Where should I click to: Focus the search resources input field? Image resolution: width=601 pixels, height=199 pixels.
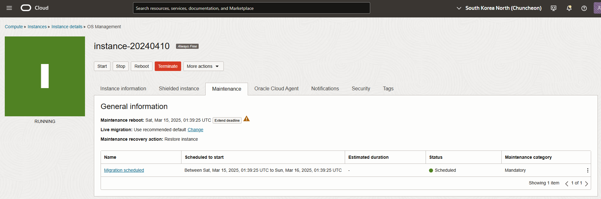coord(251,8)
